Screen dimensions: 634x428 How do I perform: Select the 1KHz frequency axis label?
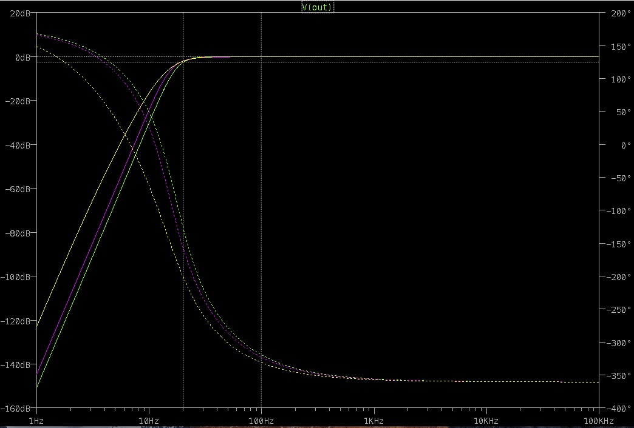[374, 421]
